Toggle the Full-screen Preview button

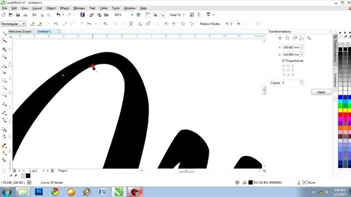click(x=139, y=15)
